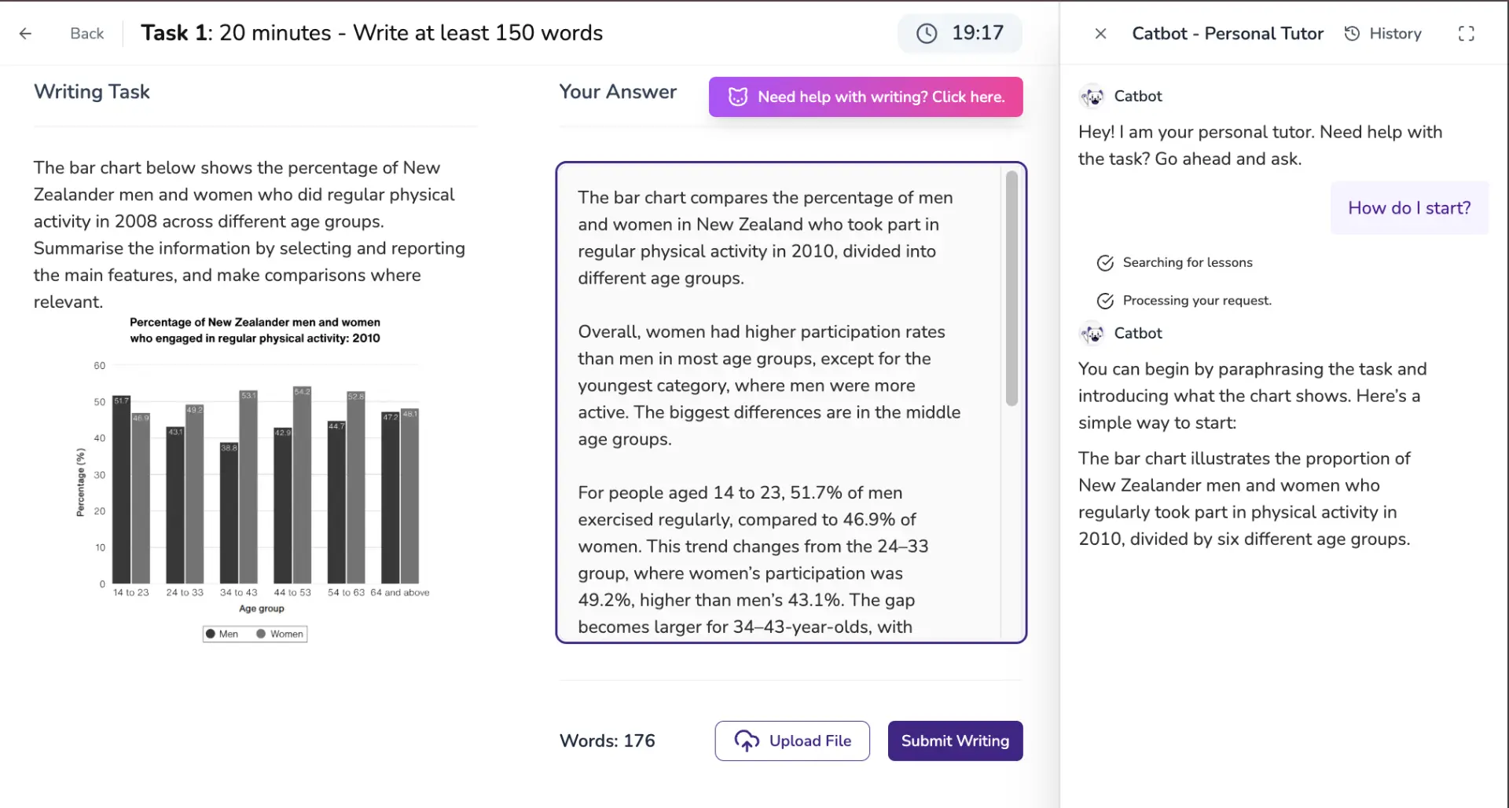Click Submit Writing
The height and width of the screenshot is (808, 1509).
click(x=954, y=740)
